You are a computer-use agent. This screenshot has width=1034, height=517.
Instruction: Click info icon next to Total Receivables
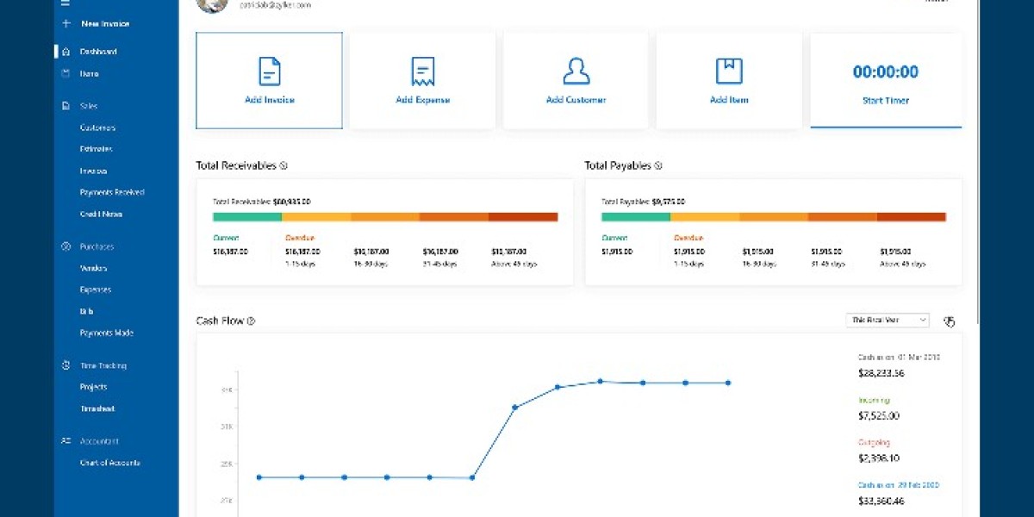pos(283,165)
